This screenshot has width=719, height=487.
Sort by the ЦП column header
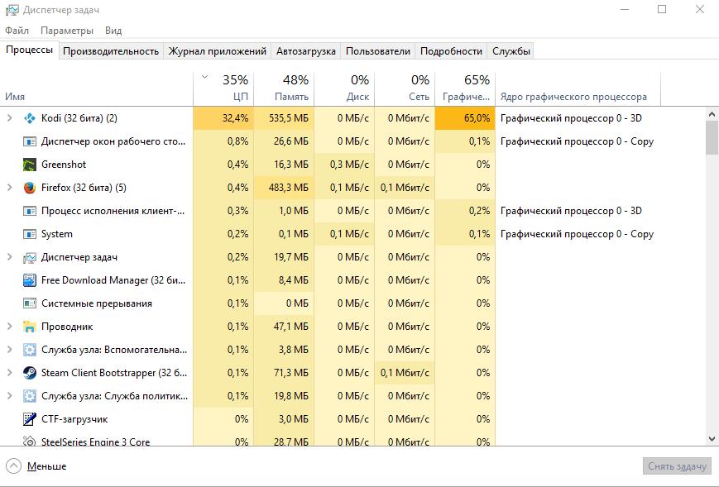(223, 88)
